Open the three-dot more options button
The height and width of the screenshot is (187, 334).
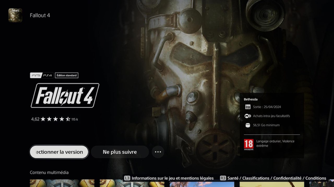pos(158,152)
